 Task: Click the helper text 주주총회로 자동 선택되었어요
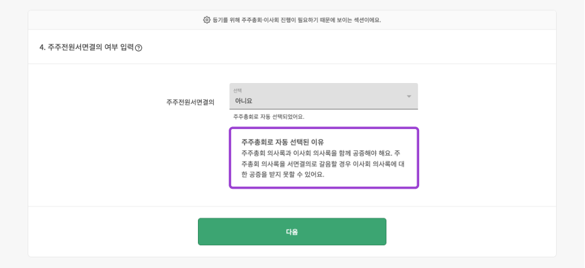point(268,117)
